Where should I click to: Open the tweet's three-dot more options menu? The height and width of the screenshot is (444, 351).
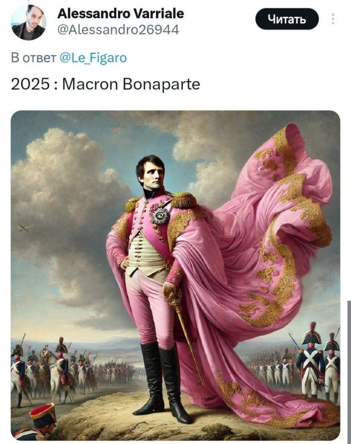pyautogui.click(x=333, y=19)
